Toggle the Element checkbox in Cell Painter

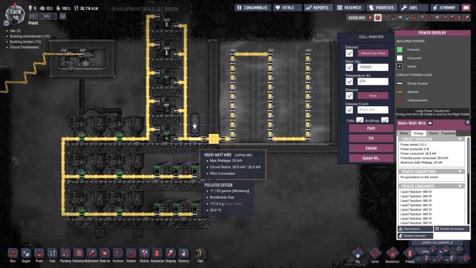349,53
